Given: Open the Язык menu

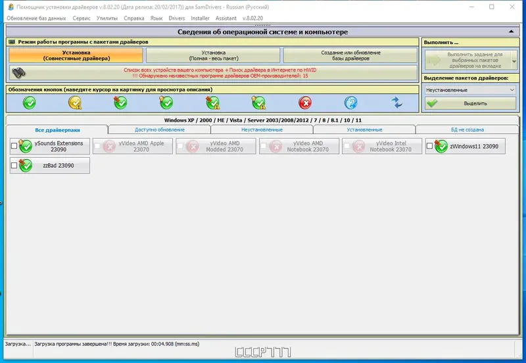Looking at the screenshot, I should [156, 18].
